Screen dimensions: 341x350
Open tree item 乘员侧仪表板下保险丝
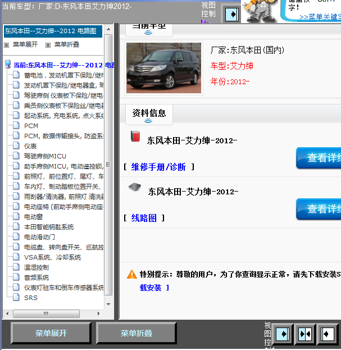click(63, 106)
